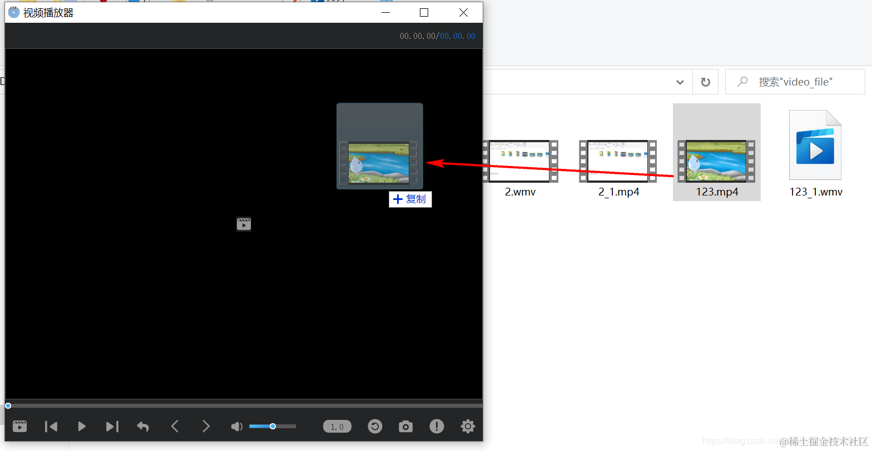Minimize the video player window
Viewport: 872px width, 451px height.
[x=385, y=12]
